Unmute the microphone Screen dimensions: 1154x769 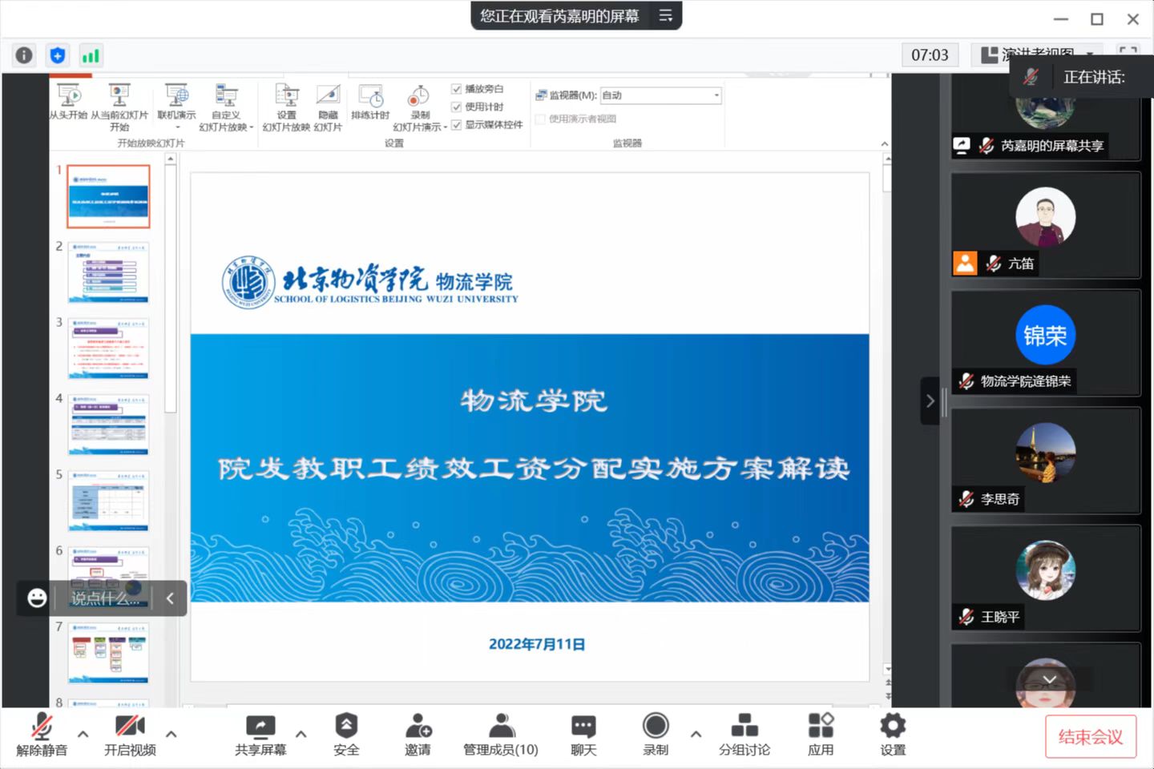coord(42,735)
